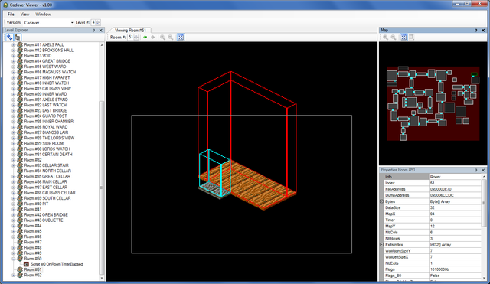Screen dimensions: 490x284
Task: Expand Room #23 LAST BRIDGE node
Action: (14, 110)
